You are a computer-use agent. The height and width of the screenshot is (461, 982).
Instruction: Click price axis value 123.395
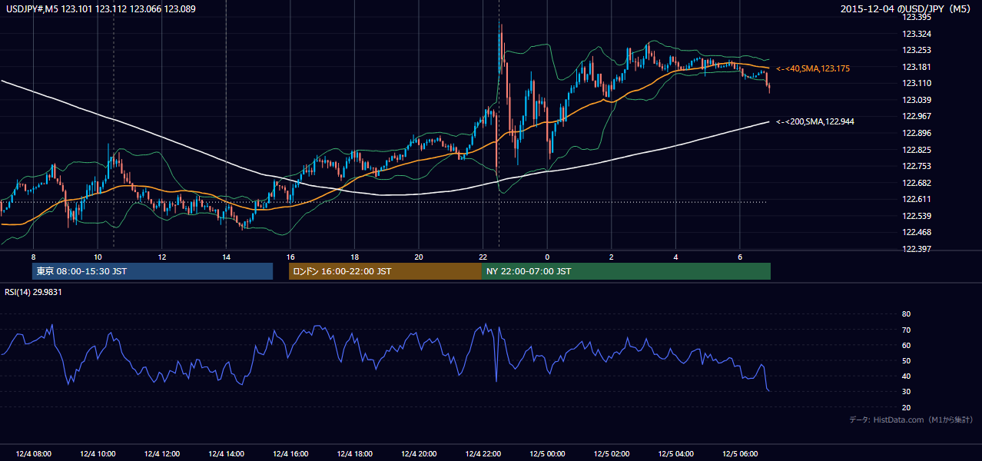click(x=916, y=17)
